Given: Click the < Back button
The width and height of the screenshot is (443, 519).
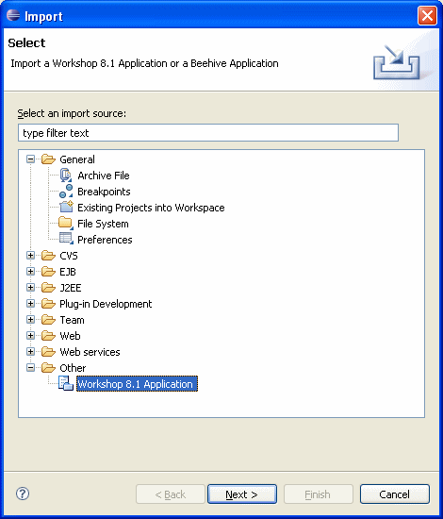Looking at the screenshot, I should [171, 494].
